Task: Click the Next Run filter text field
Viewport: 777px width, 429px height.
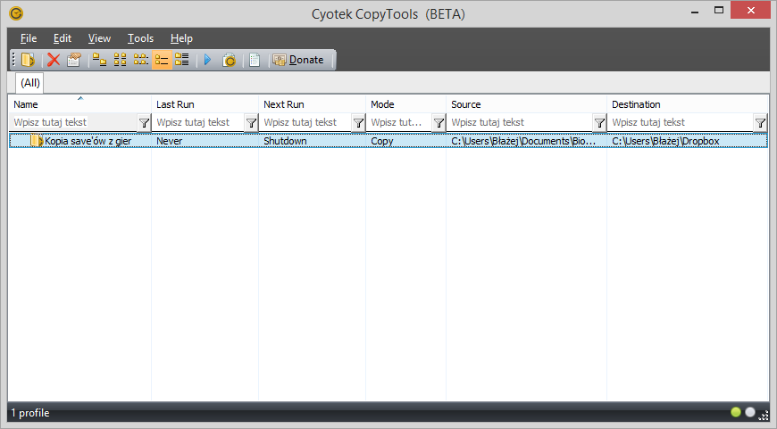Action: [305, 122]
